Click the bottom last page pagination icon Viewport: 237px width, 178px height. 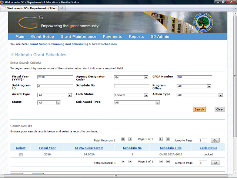click(168, 162)
